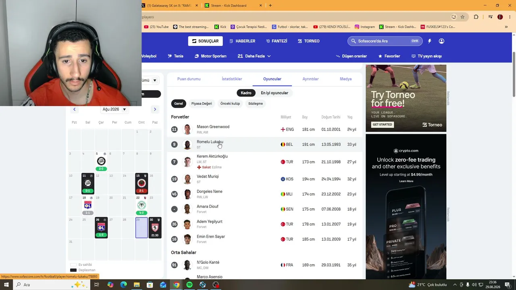Screen dimensions: 516x290
Task: Click the volume icon in system tray
Action: coord(474,285)
